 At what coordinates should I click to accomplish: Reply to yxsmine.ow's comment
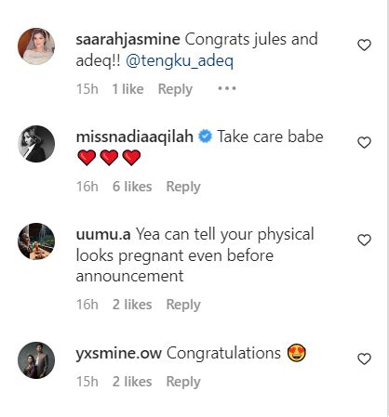click(183, 382)
